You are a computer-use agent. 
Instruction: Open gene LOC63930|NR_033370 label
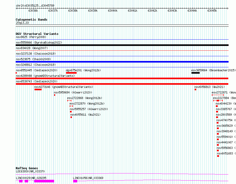coord(30,171)
